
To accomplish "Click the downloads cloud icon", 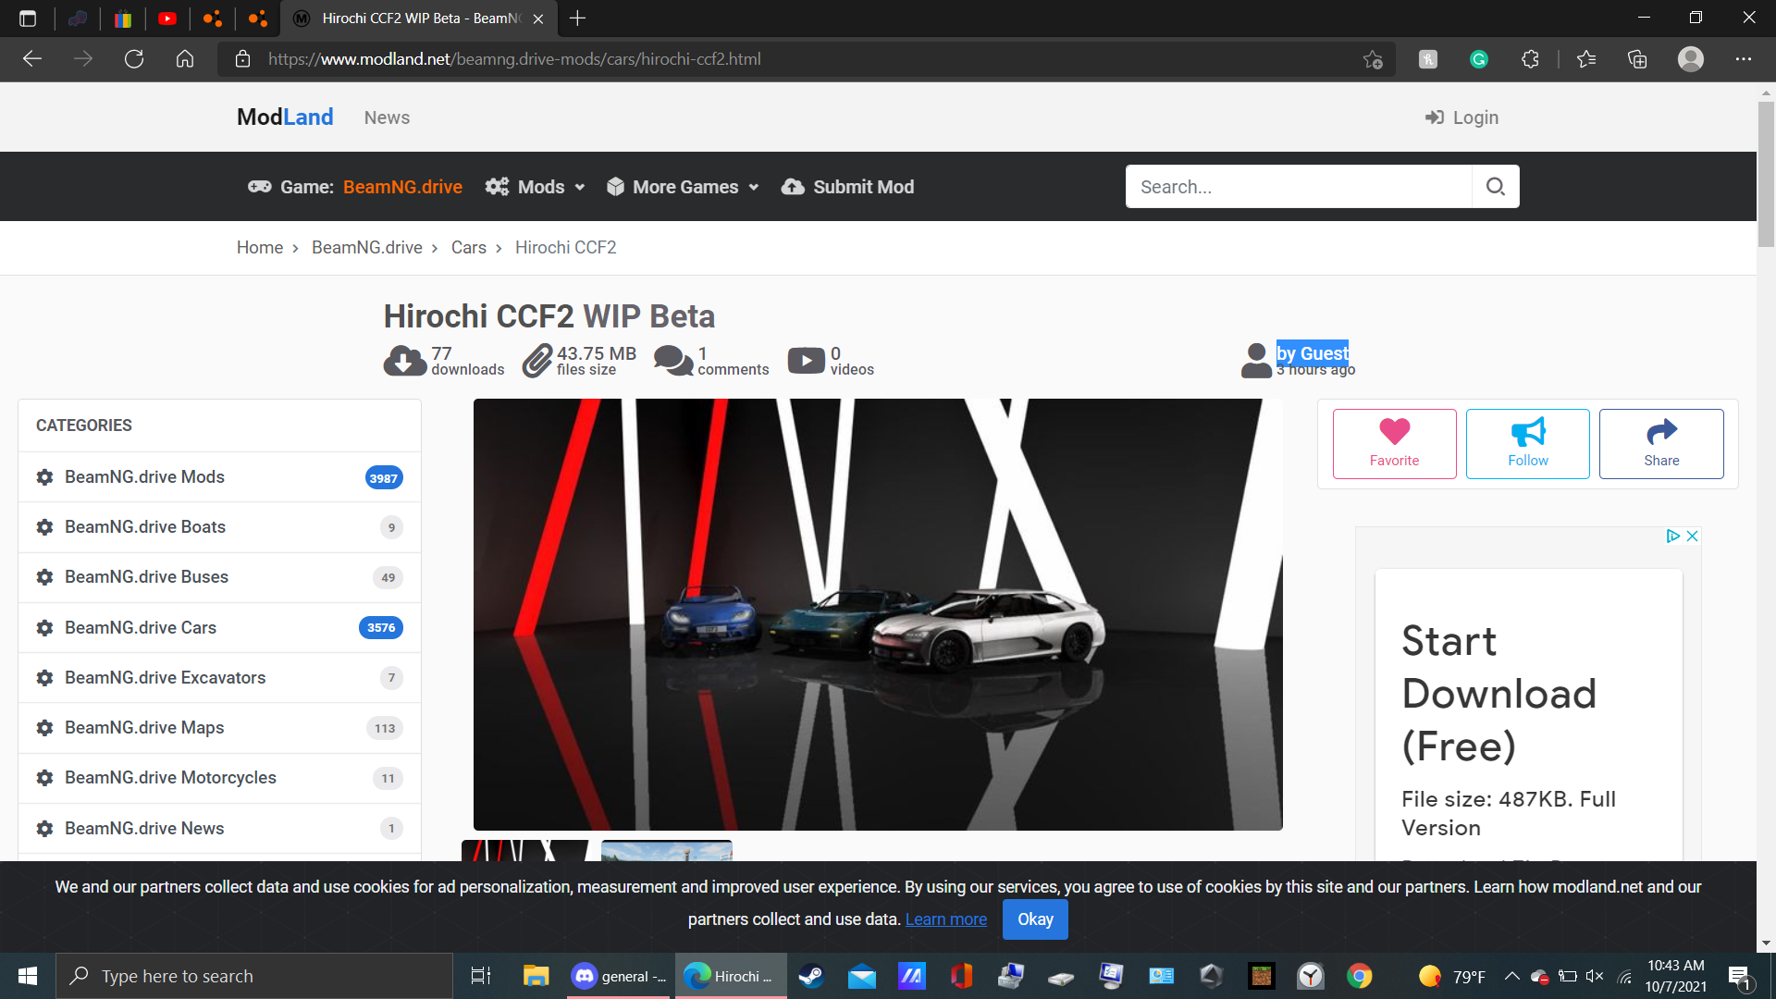I will (404, 361).
